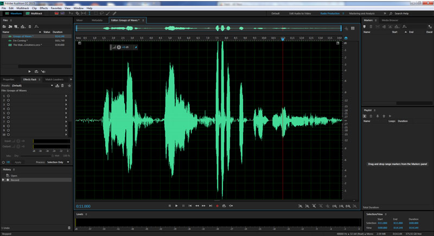
Task: Delete selected file with Files trash icon
Action: coord(30,27)
